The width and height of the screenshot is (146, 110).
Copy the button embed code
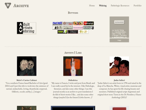tap(119, 40)
